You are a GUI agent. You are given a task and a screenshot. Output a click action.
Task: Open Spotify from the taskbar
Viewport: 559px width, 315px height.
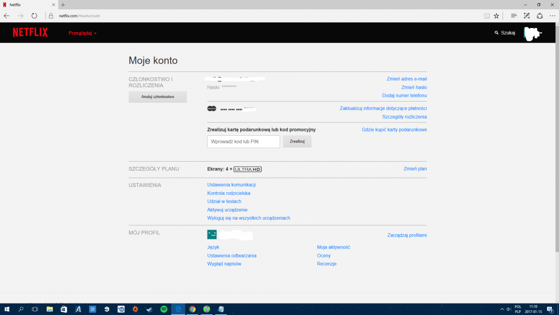164,309
